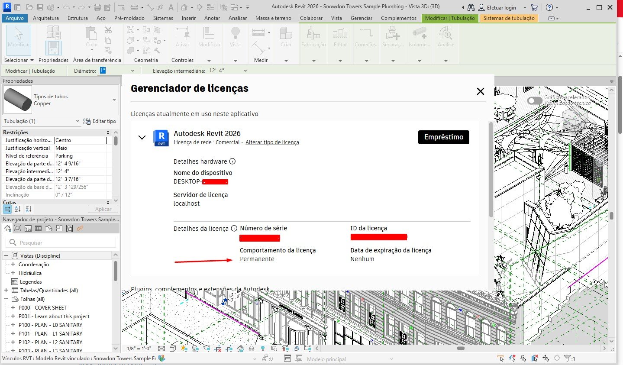The image size is (623, 365).
Task: Click the Temporary Hide/Isolate glasses icon
Action: [x=252, y=348]
